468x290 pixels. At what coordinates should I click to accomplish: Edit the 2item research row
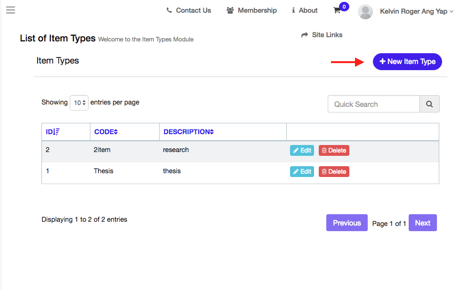pyautogui.click(x=302, y=150)
